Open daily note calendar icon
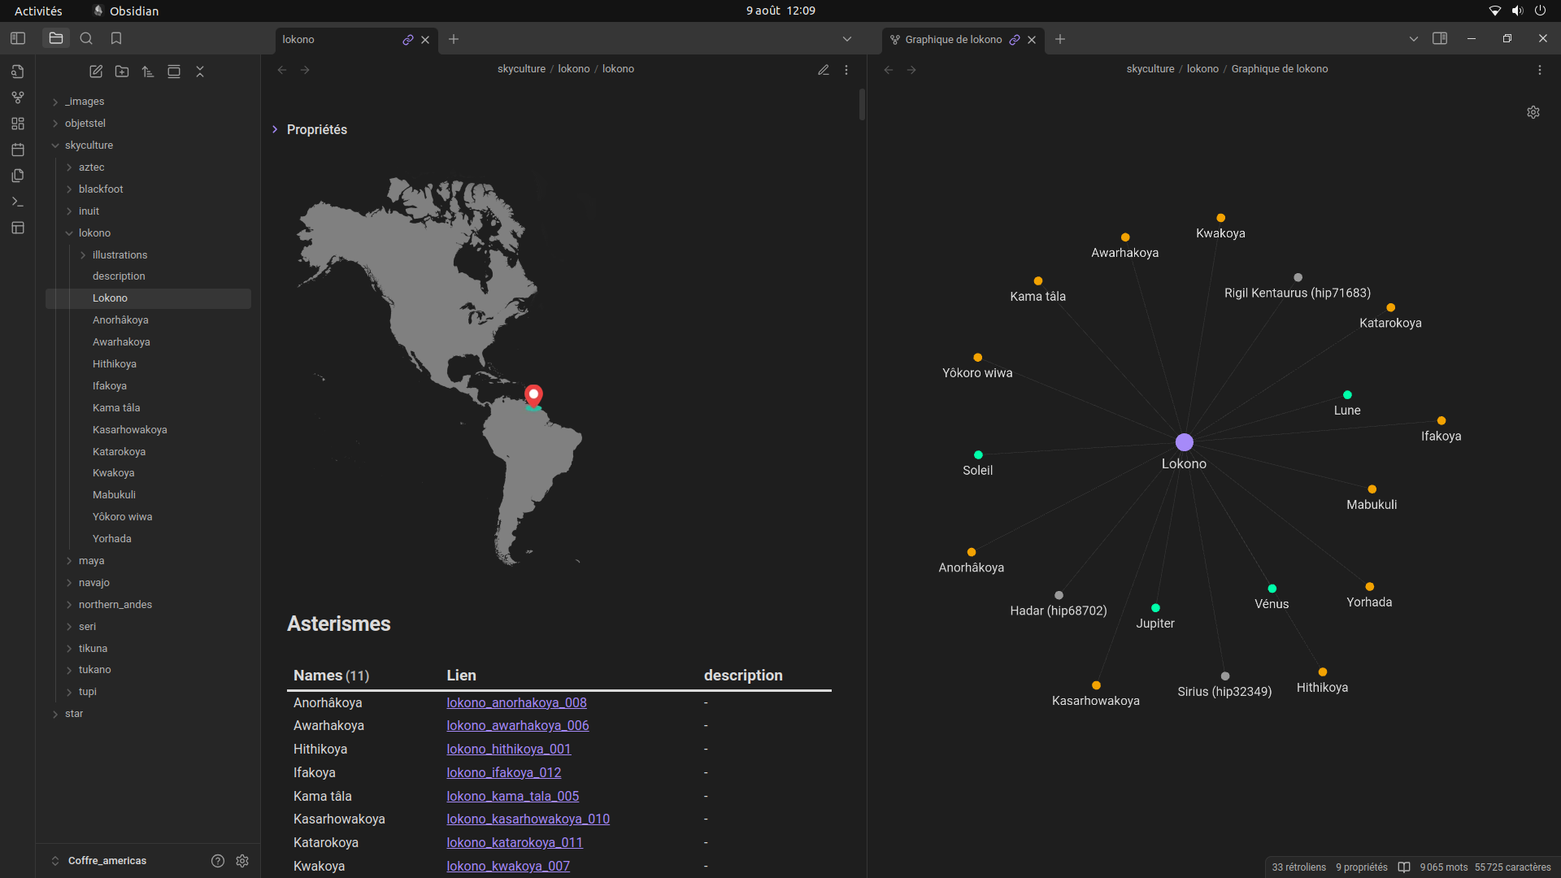 tap(18, 150)
